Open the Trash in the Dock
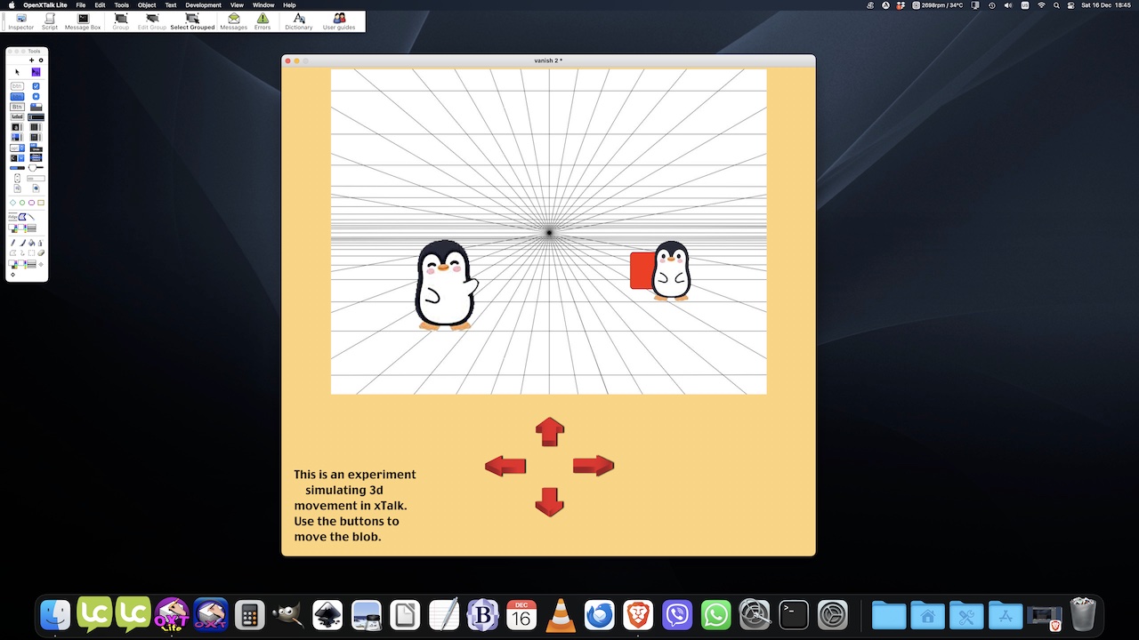1139x640 pixels. click(x=1083, y=614)
